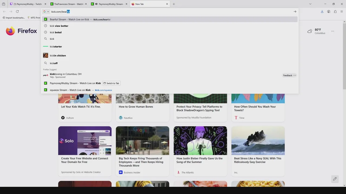Close the New Tab tab

[x=167, y=4]
